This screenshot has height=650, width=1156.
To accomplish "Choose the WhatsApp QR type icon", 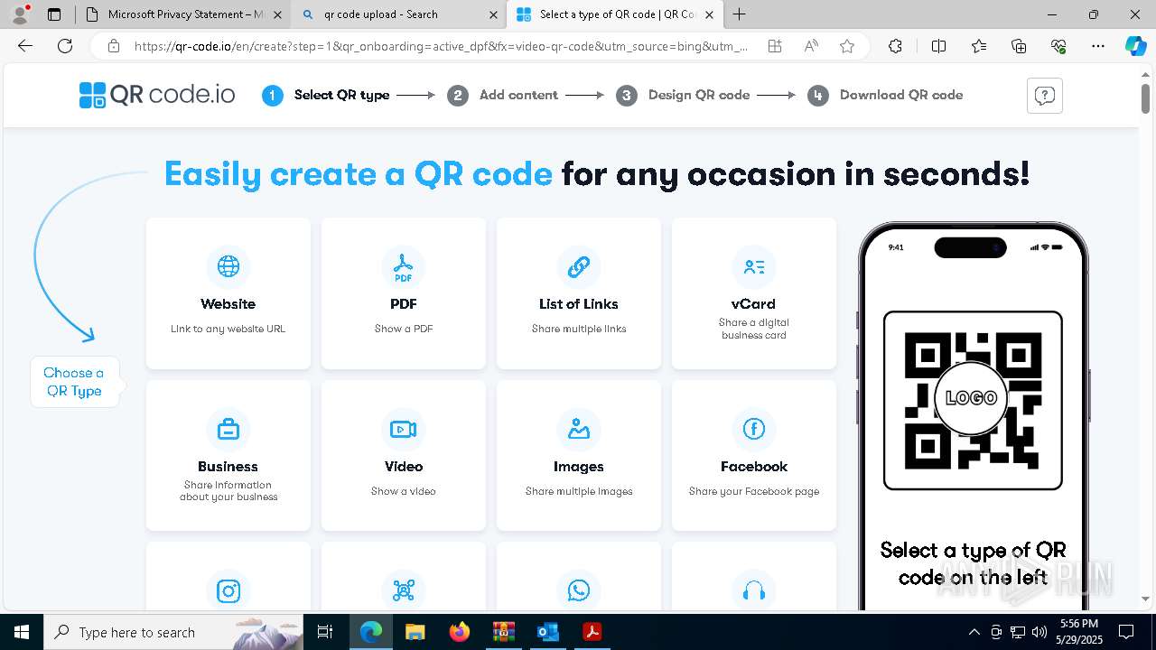I will pos(579,590).
